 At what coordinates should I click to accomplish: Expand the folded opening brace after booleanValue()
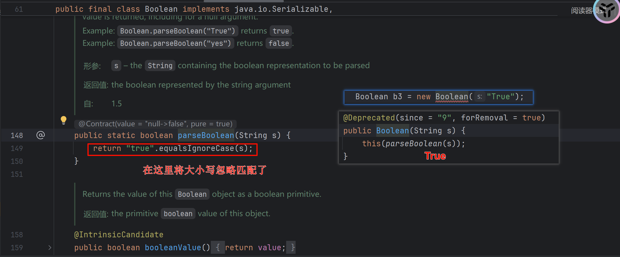218,248
